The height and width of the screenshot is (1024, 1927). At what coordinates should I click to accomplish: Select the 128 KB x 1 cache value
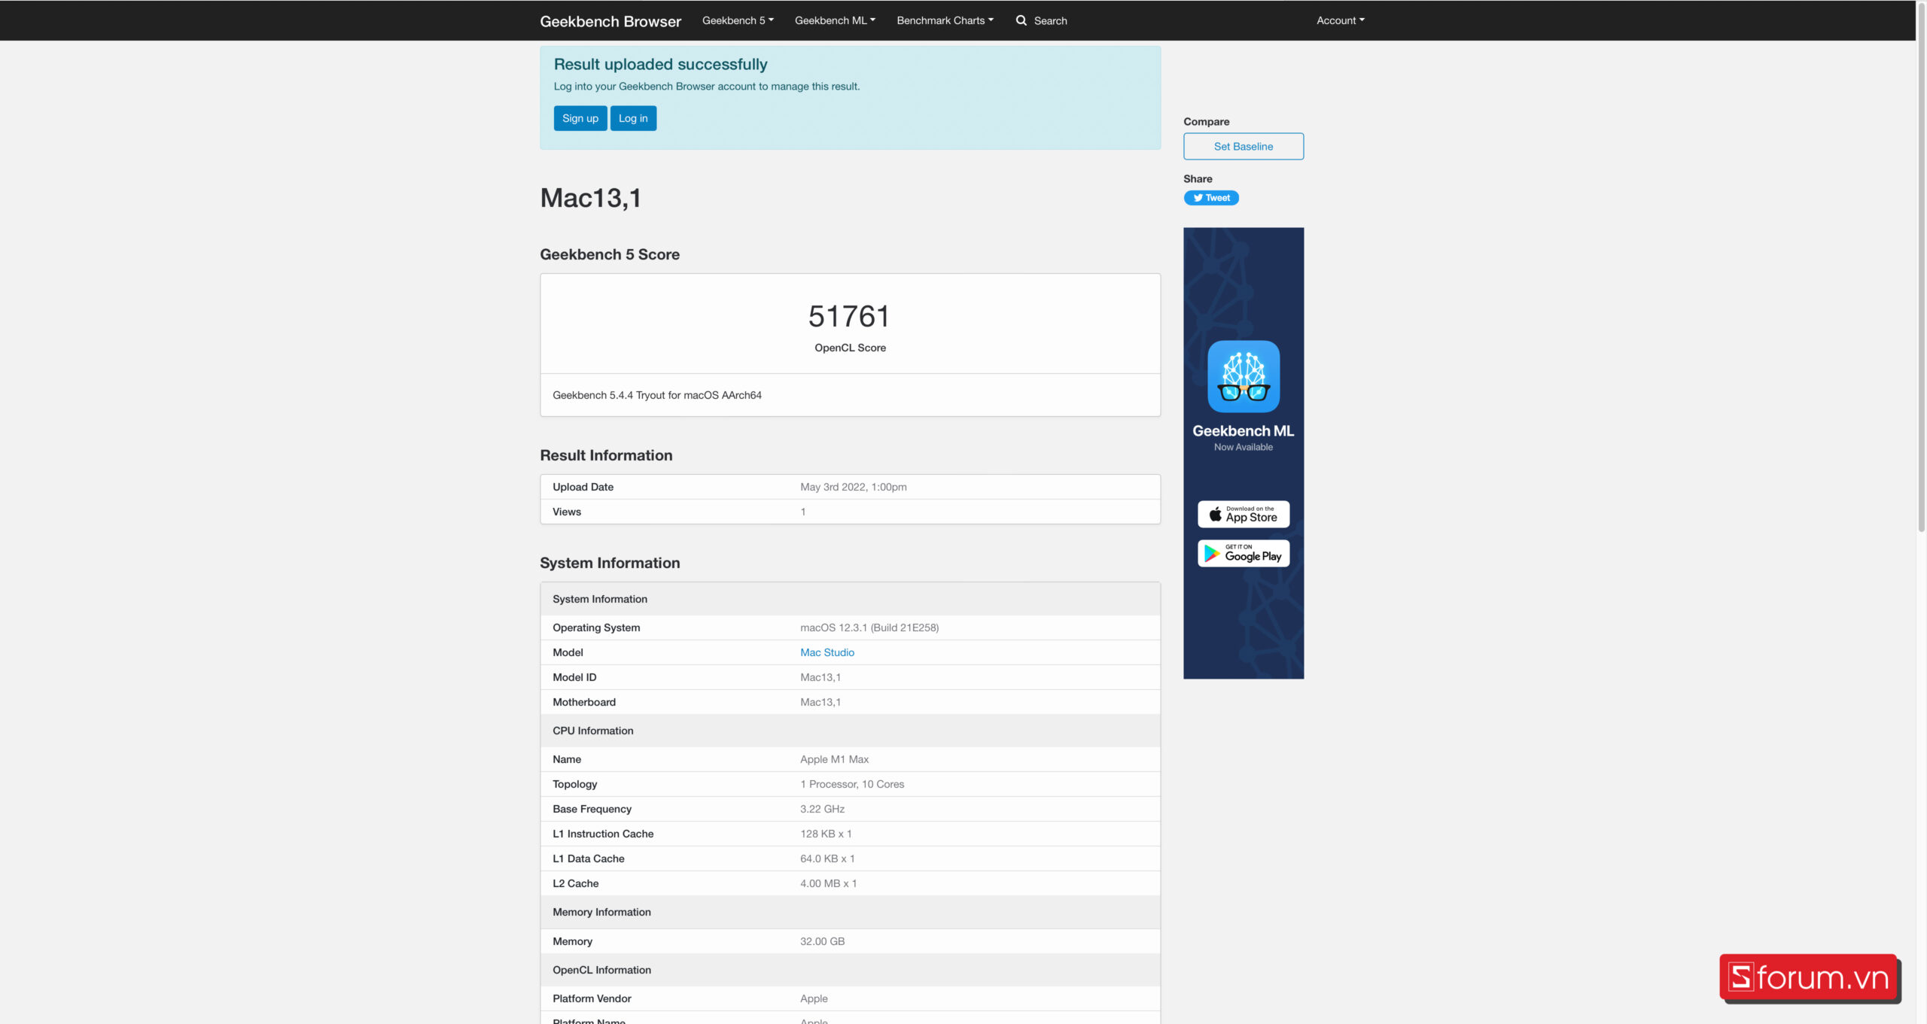click(x=826, y=834)
